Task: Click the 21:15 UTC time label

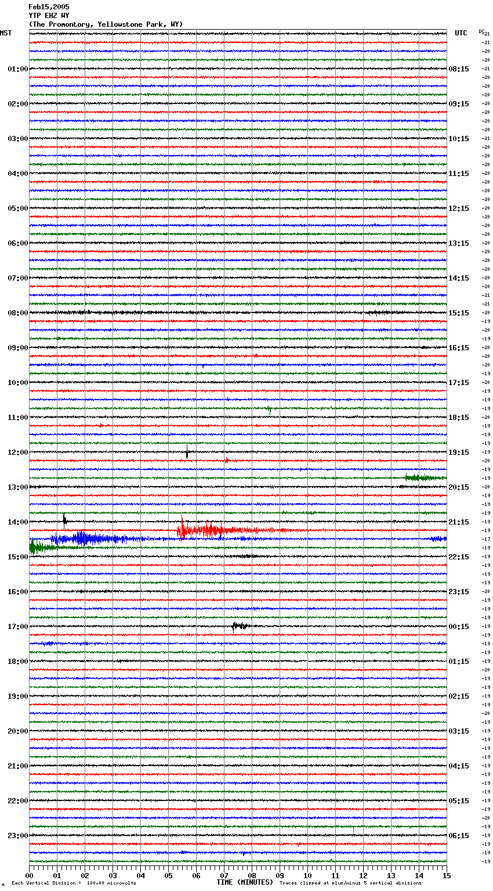Action: [x=459, y=522]
